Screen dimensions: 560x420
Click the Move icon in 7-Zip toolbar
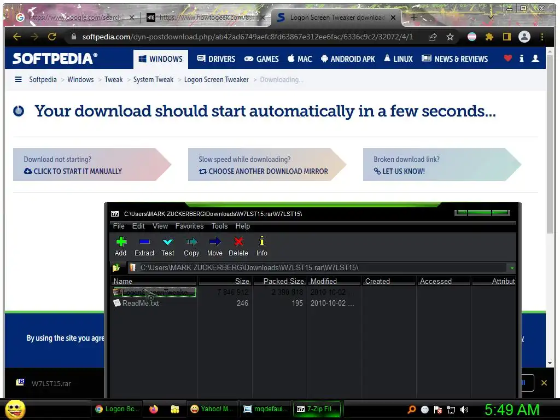click(x=215, y=242)
